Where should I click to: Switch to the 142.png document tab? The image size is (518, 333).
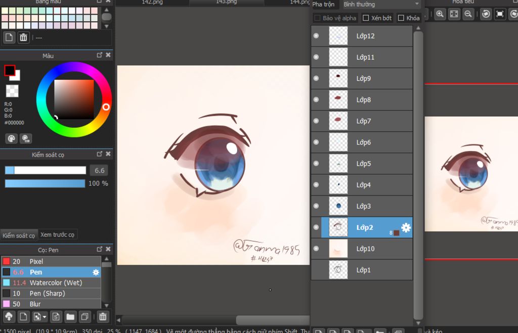[152, 3]
